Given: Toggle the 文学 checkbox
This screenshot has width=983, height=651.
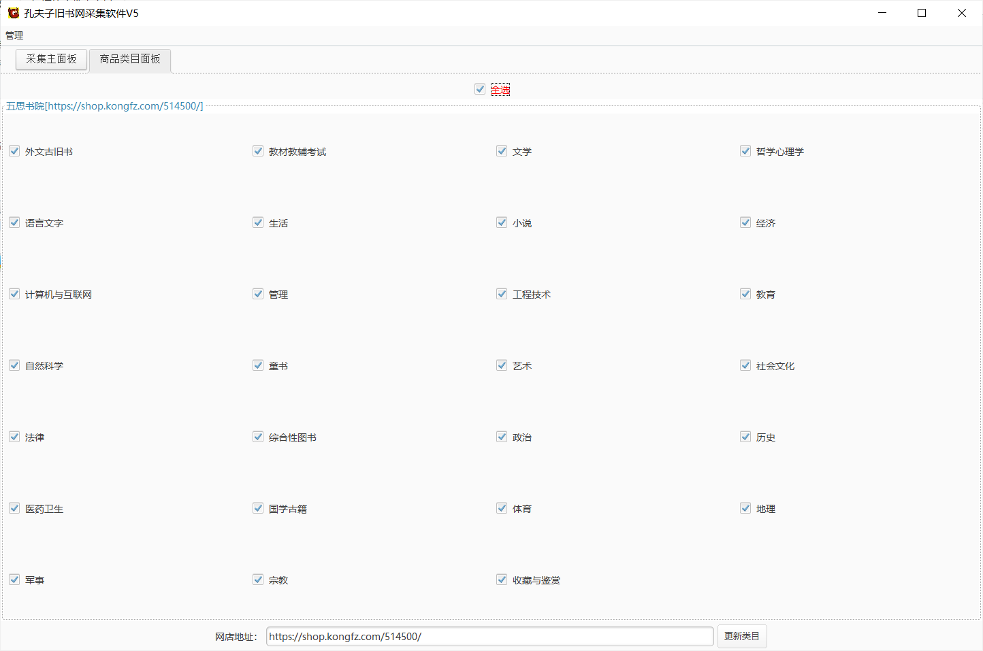Looking at the screenshot, I should point(502,151).
